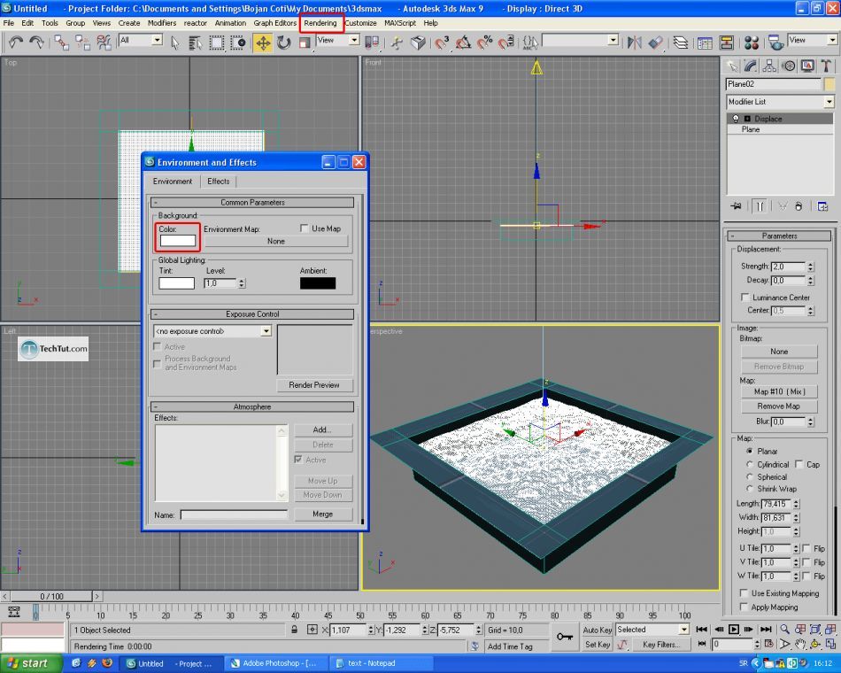The image size is (841, 673).
Task: Collapse the Common Parameters rollout
Action: (x=252, y=202)
